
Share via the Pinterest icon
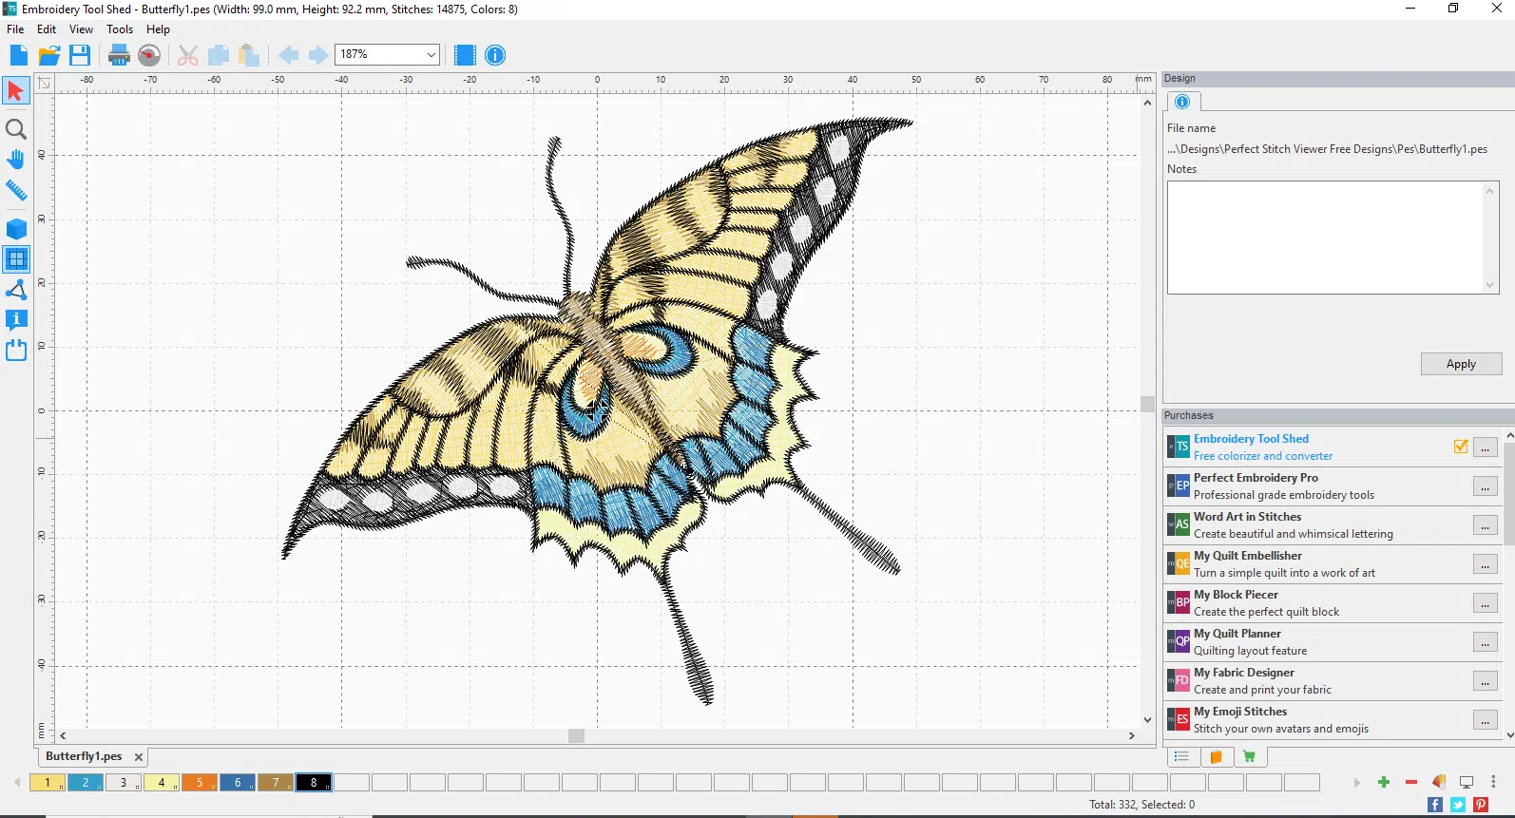tap(1481, 805)
